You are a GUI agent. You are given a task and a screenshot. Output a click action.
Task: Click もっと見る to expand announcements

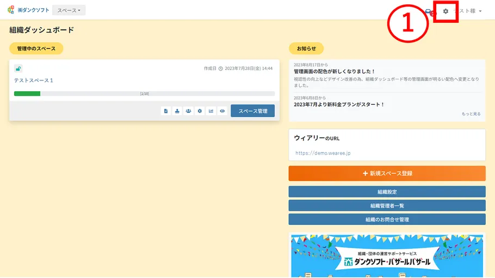tap(471, 114)
